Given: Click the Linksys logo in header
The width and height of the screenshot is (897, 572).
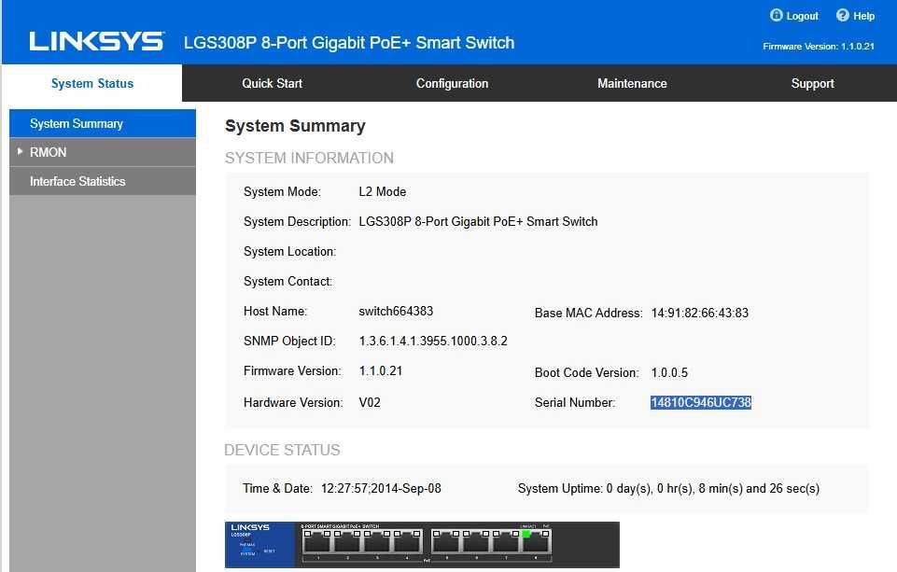Looking at the screenshot, I should [97, 42].
